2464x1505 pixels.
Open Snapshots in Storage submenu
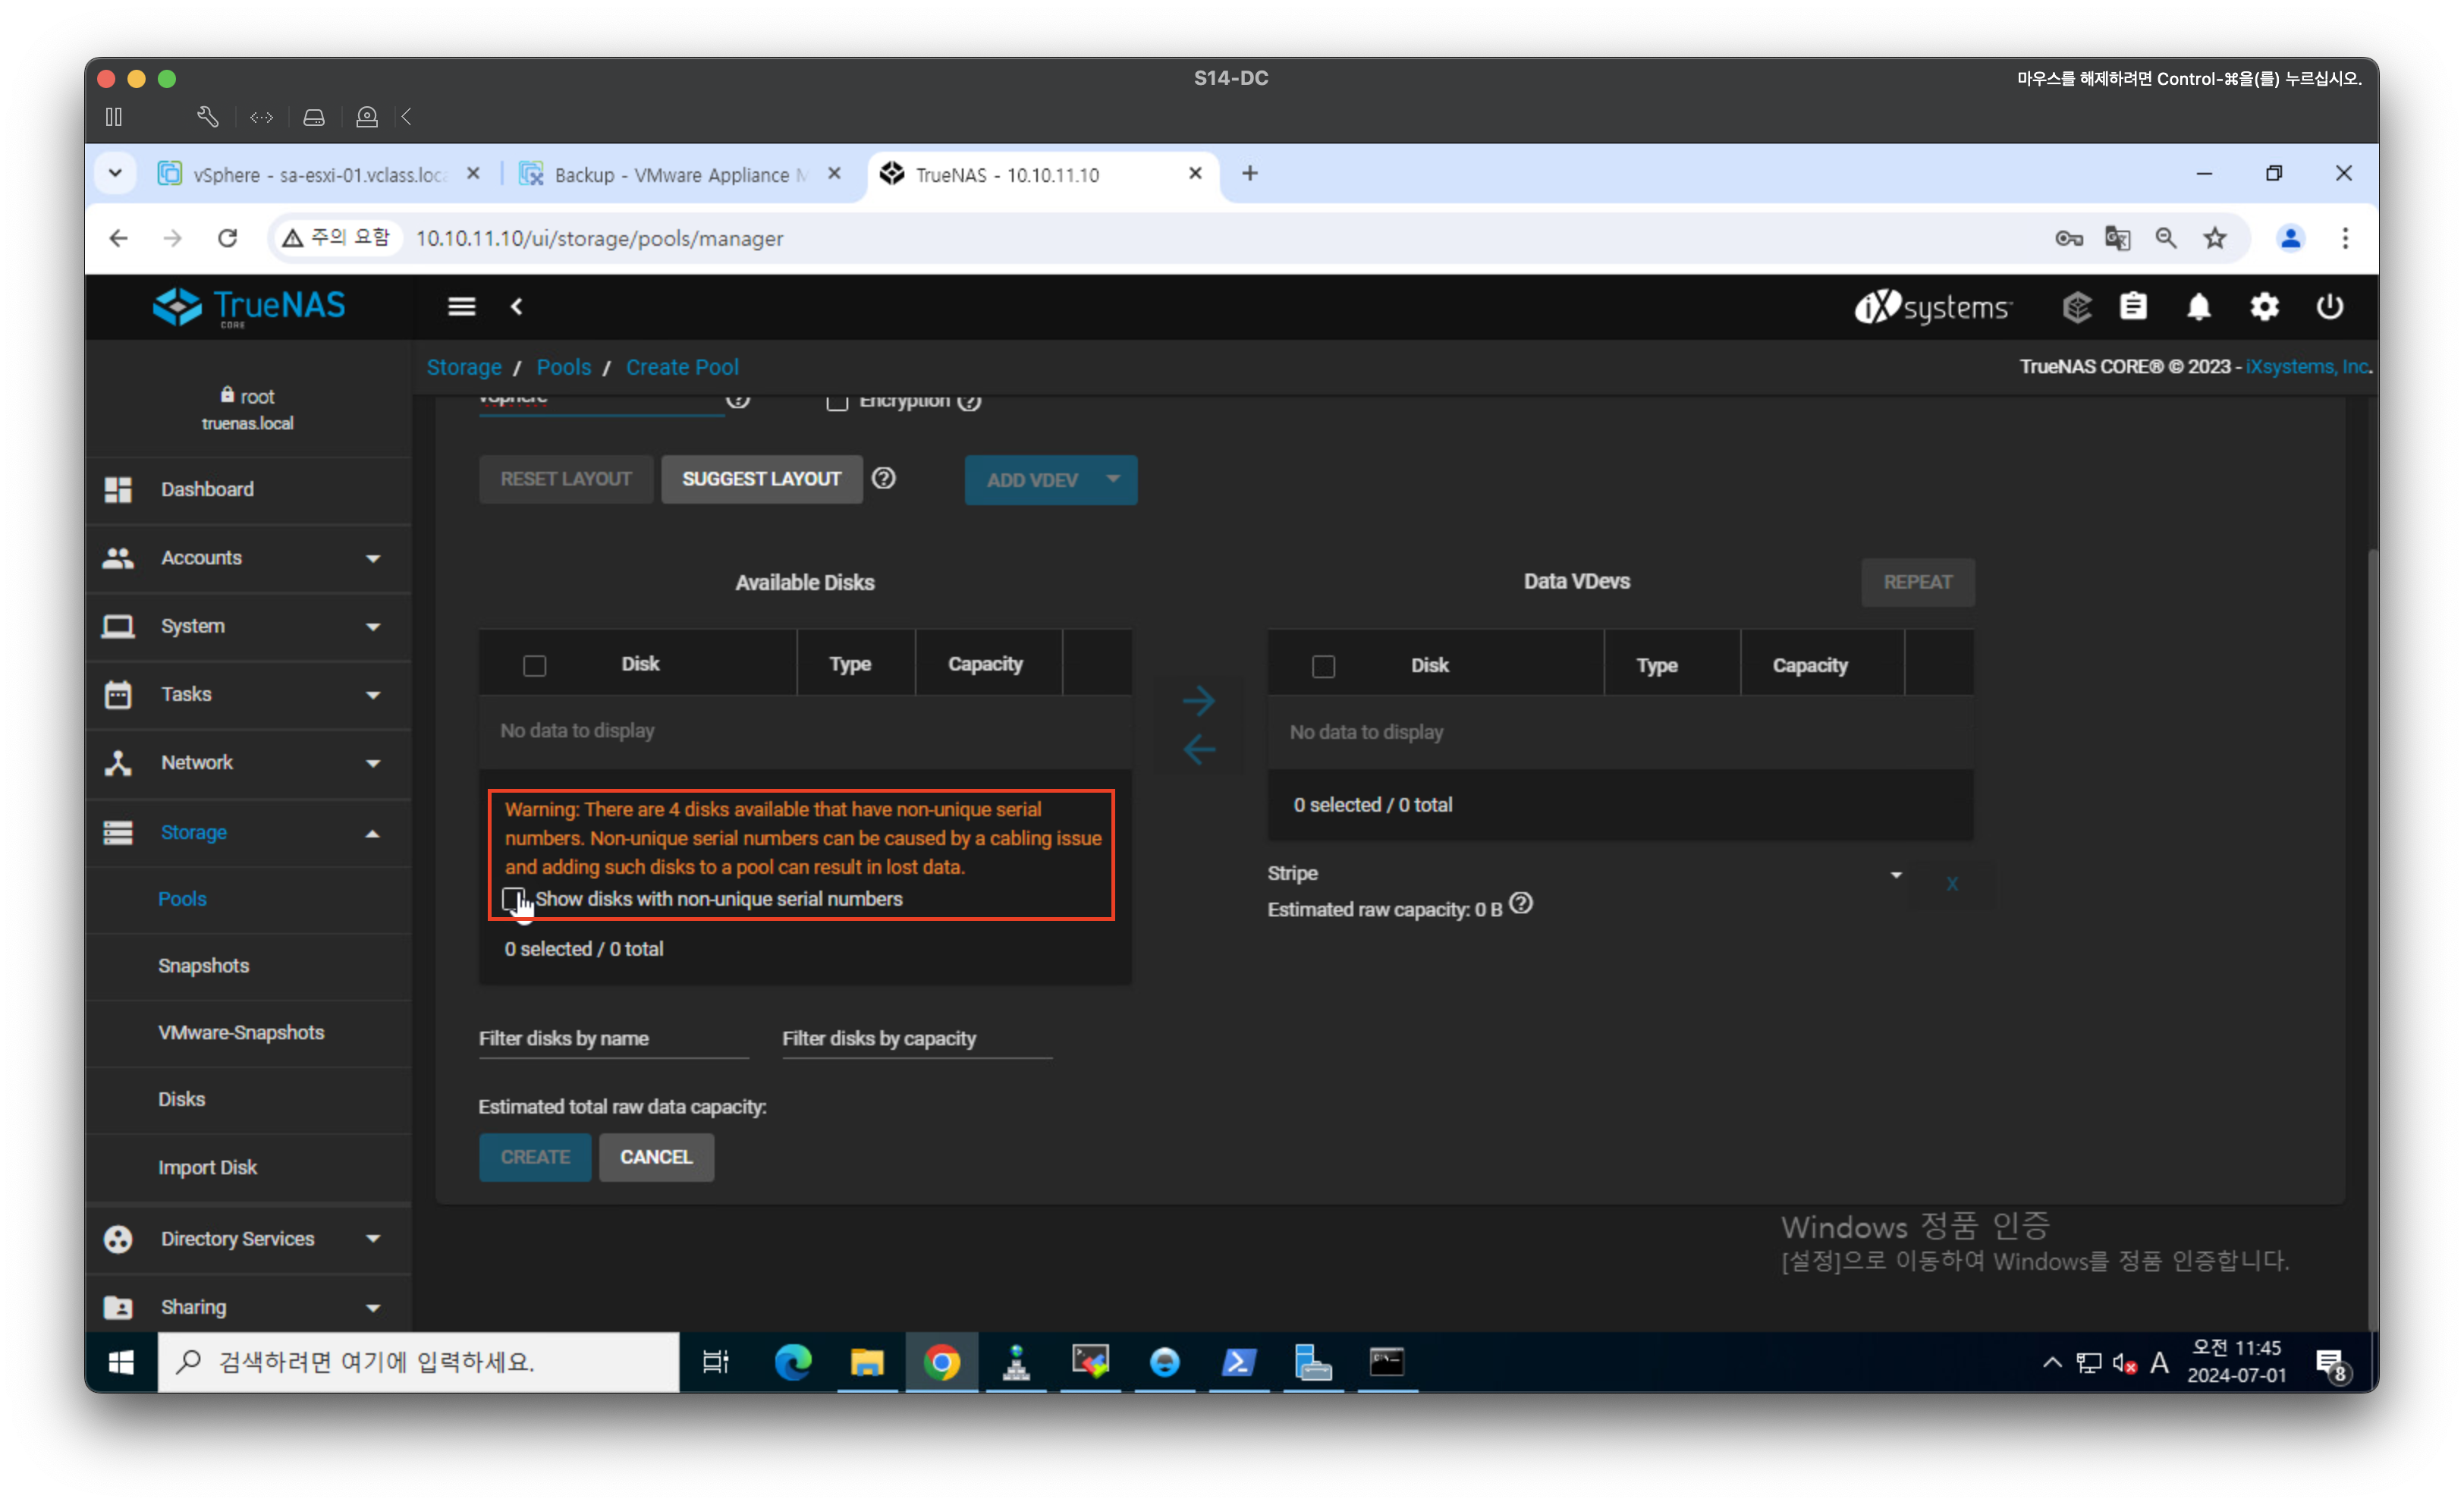point(204,965)
